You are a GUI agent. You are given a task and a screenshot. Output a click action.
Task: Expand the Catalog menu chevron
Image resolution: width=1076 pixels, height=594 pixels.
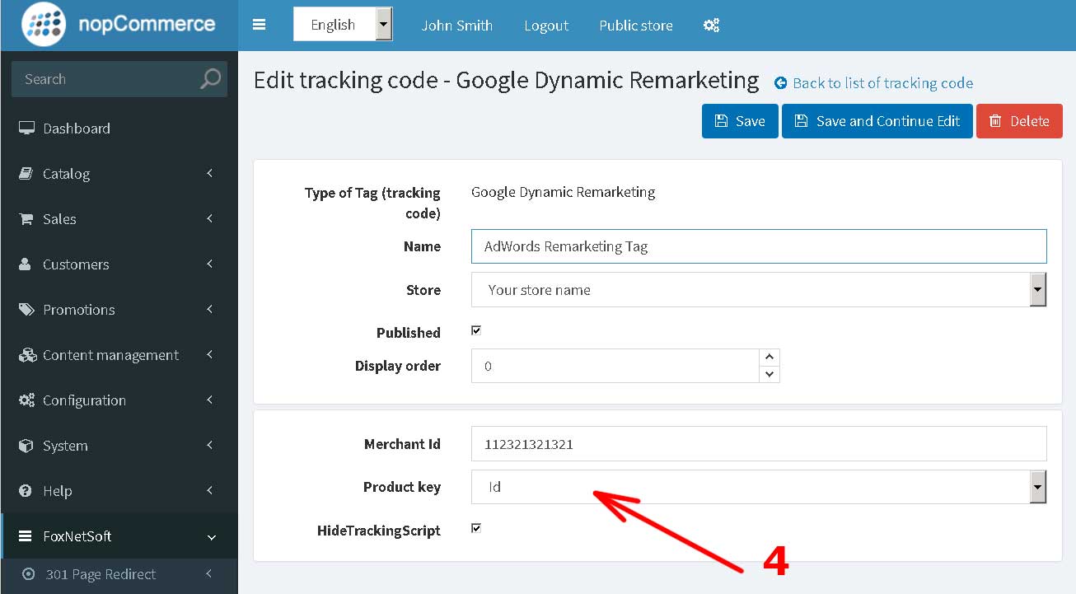click(x=210, y=173)
